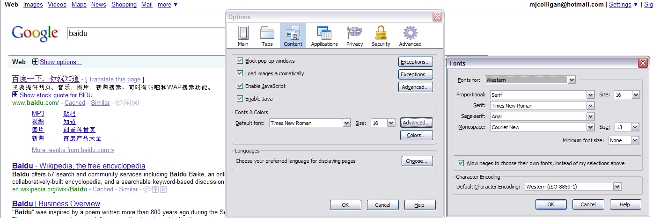
Task: Click Help in Options dialog
Action: [x=420, y=205]
